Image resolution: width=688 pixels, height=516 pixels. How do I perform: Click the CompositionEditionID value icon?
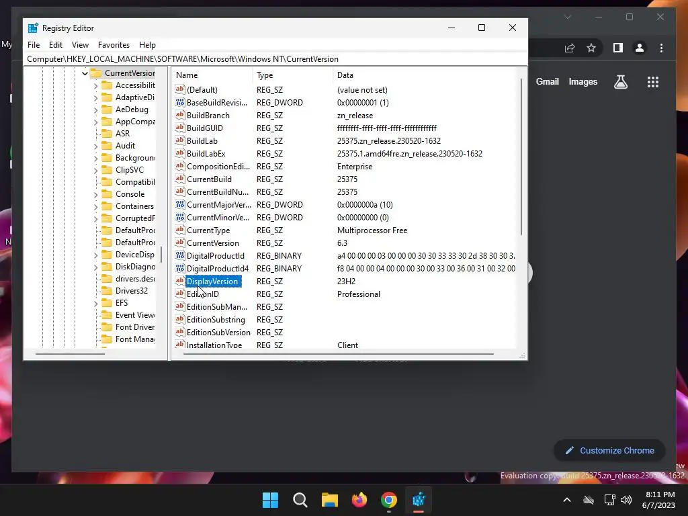(x=180, y=166)
